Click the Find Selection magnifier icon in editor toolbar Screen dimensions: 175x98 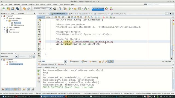click(69, 17)
